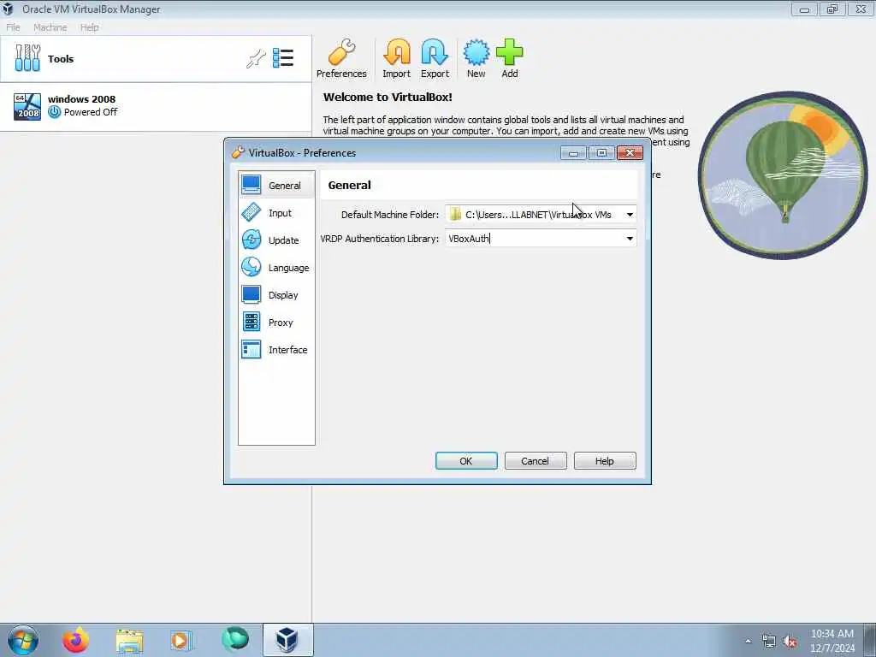
Task: Open Input section in Preferences
Action: 276,213
